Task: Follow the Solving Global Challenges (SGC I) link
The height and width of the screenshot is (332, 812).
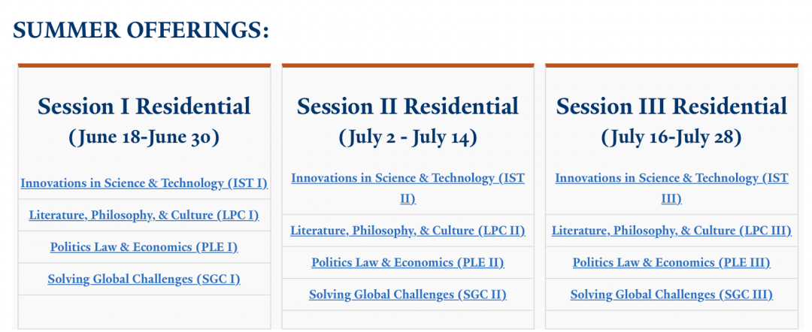Action: (144, 279)
